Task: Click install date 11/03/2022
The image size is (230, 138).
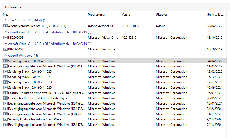Action: 215,66
